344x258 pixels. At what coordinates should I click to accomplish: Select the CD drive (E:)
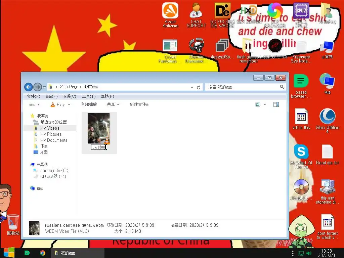pos(53,176)
